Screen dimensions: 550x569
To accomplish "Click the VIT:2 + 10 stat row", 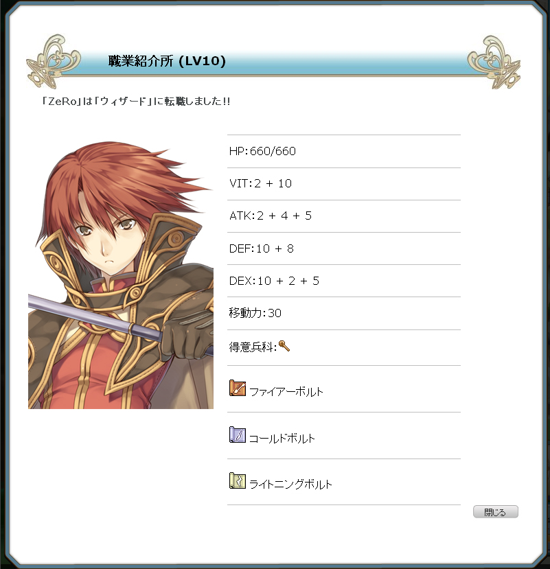I will (344, 184).
